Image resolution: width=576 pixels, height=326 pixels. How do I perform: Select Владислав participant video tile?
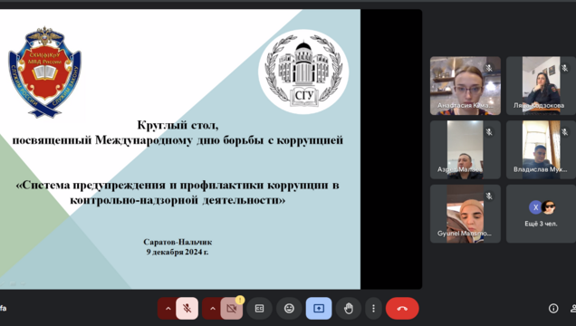point(541,149)
